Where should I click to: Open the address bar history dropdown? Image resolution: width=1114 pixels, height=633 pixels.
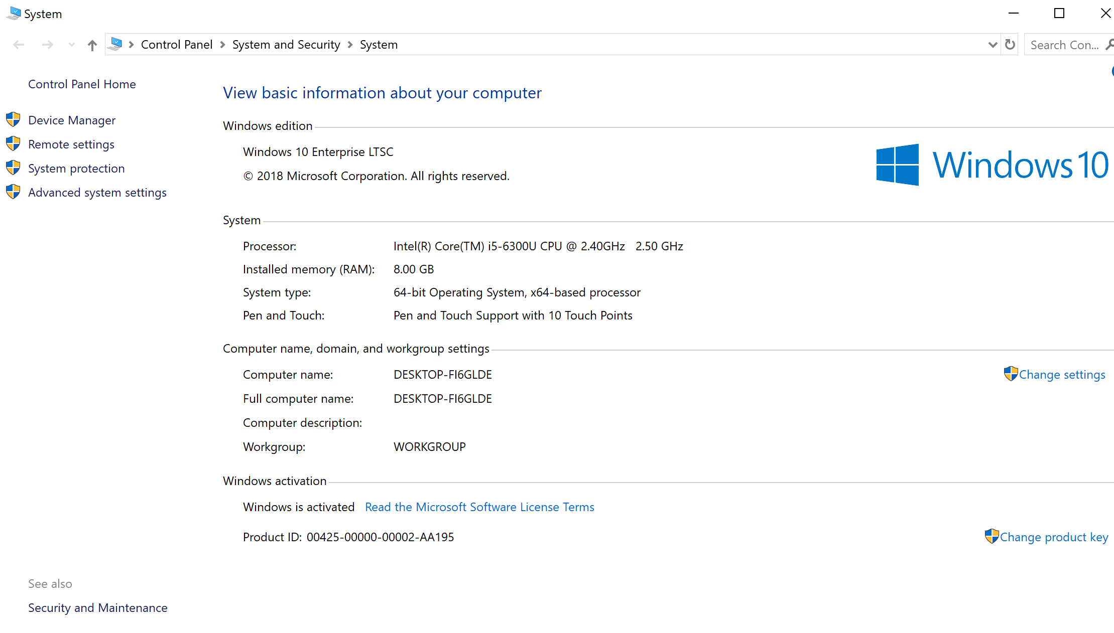pyautogui.click(x=992, y=45)
